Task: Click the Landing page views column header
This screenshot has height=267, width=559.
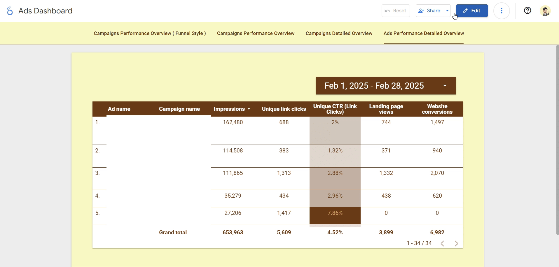Action: point(386,109)
